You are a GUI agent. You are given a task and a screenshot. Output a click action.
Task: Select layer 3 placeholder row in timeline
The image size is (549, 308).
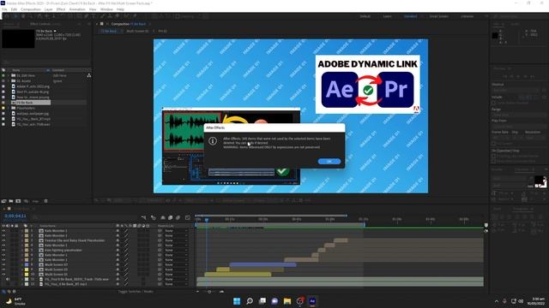pyautogui.click(x=75, y=240)
